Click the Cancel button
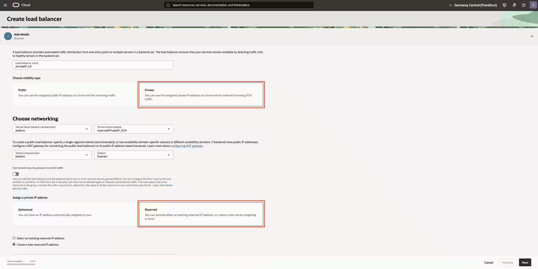Image resolution: width=538 pixels, height=269 pixels. [489, 262]
